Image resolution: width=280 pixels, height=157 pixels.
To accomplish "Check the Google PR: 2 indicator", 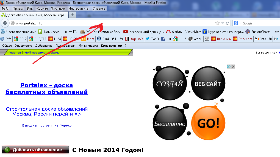I will coord(20,39).
